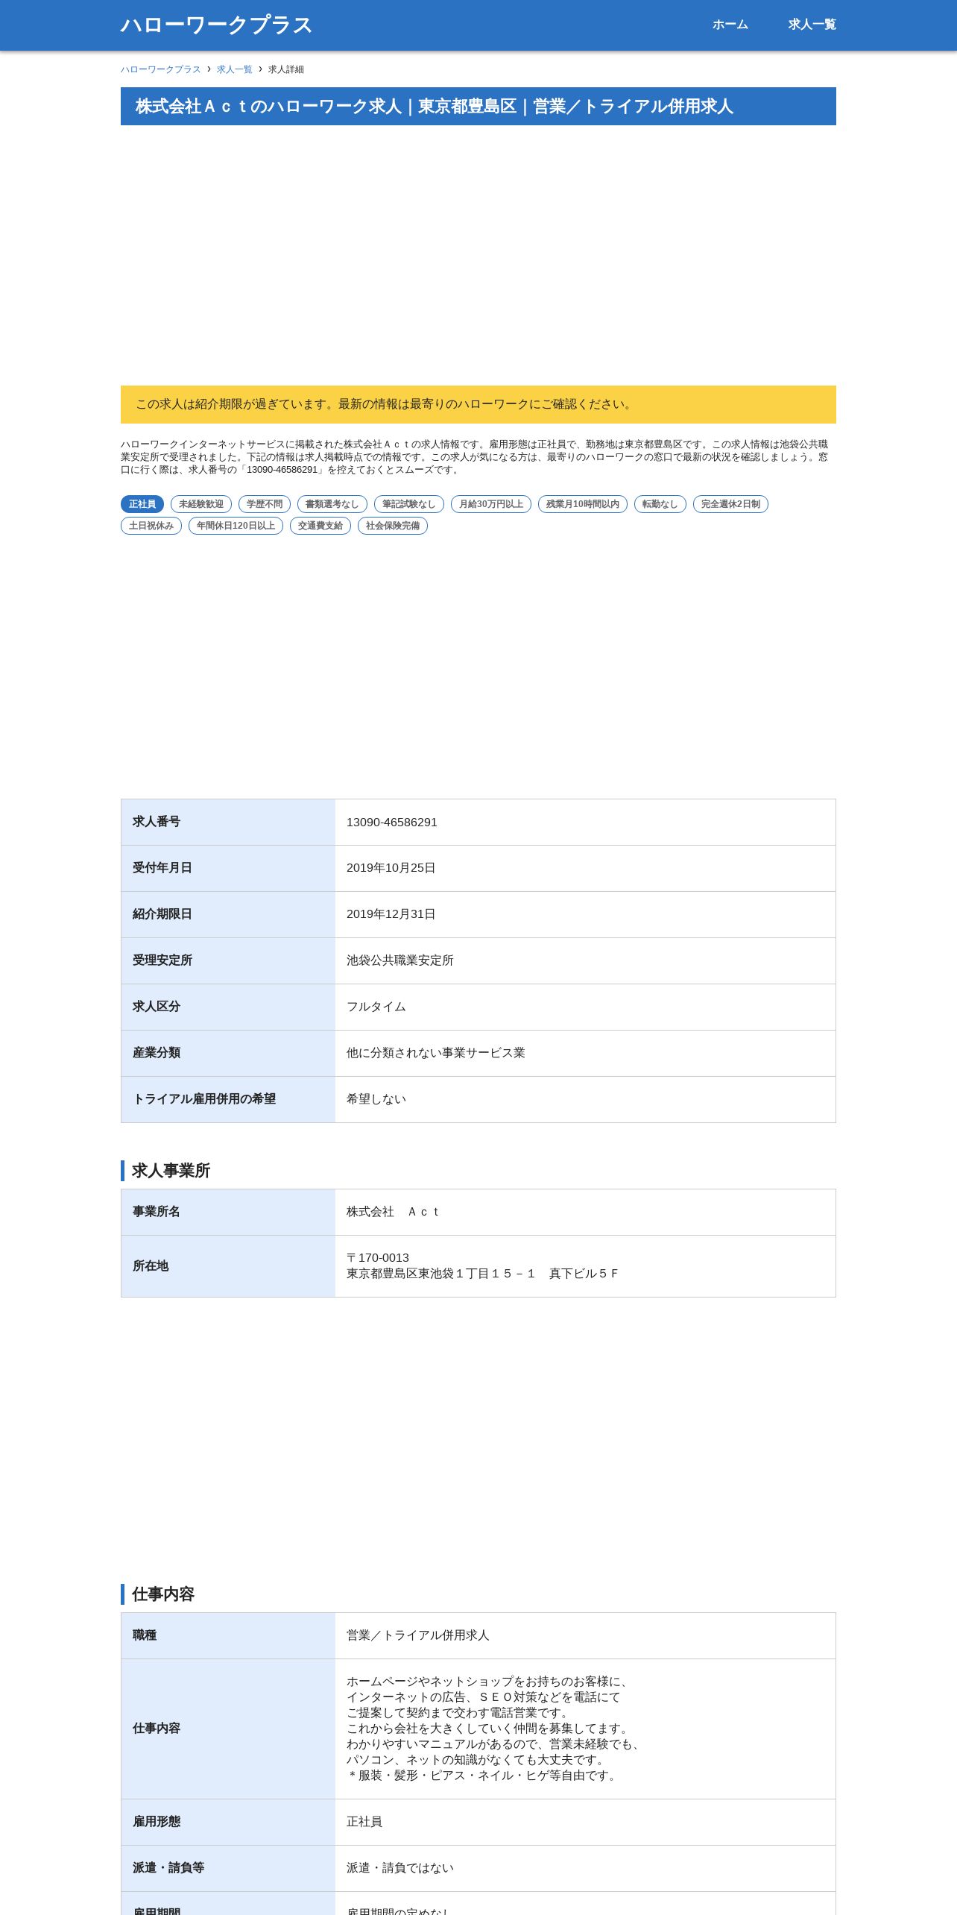This screenshot has height=1915, width=957.
Task: Click the フルタイム cell
Action: (x=585, y=1007)
